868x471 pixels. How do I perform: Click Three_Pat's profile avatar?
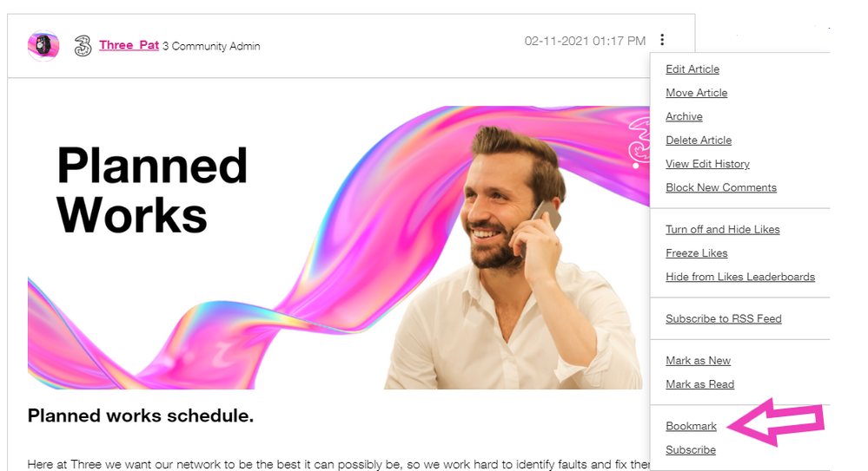coord(43,45)
